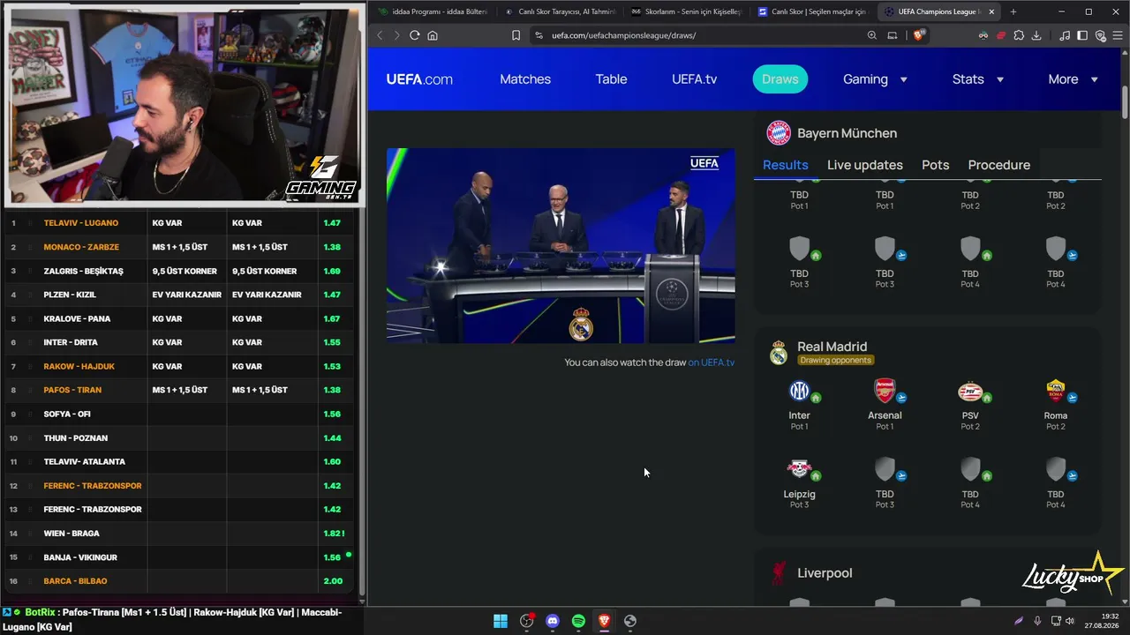Click the 2.00 odds value
1130x635 pixels.
tap(333, 581)
